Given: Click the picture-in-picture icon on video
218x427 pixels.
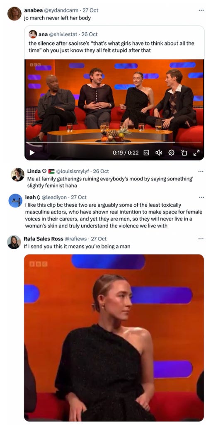Looking at the screenshot, I should point(184,153).
